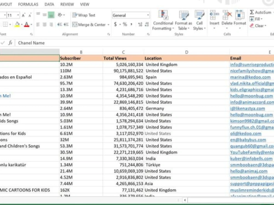Click the borders icon in Font group
274x205 pixels.
5,24
